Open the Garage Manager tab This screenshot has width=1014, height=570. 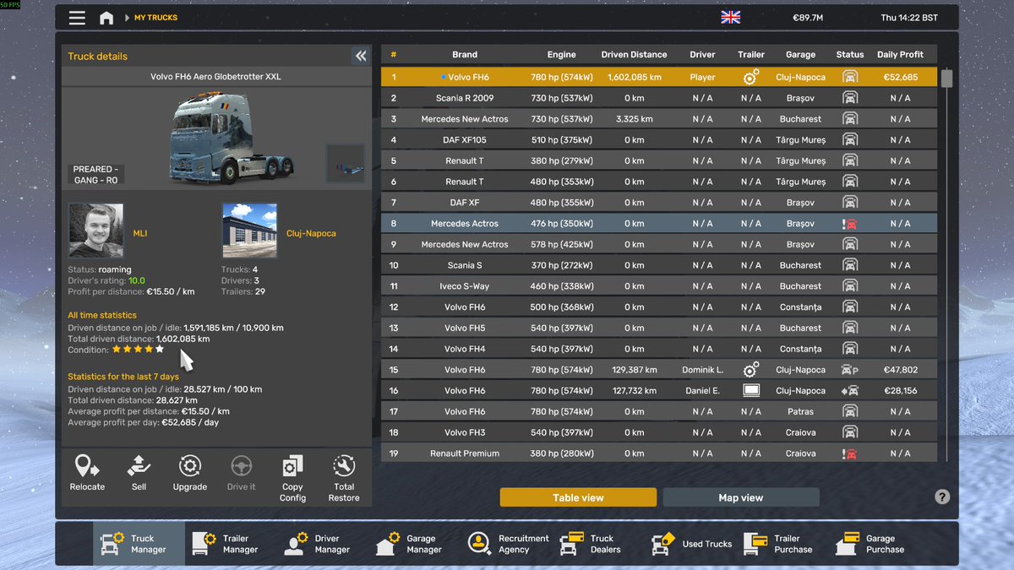pyautogui.click(x=413, y=544)
